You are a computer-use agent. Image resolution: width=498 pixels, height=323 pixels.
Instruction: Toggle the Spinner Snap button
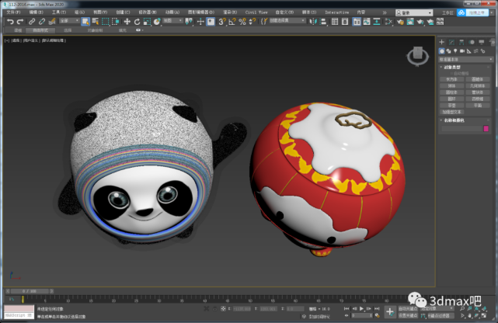(252, 22)
